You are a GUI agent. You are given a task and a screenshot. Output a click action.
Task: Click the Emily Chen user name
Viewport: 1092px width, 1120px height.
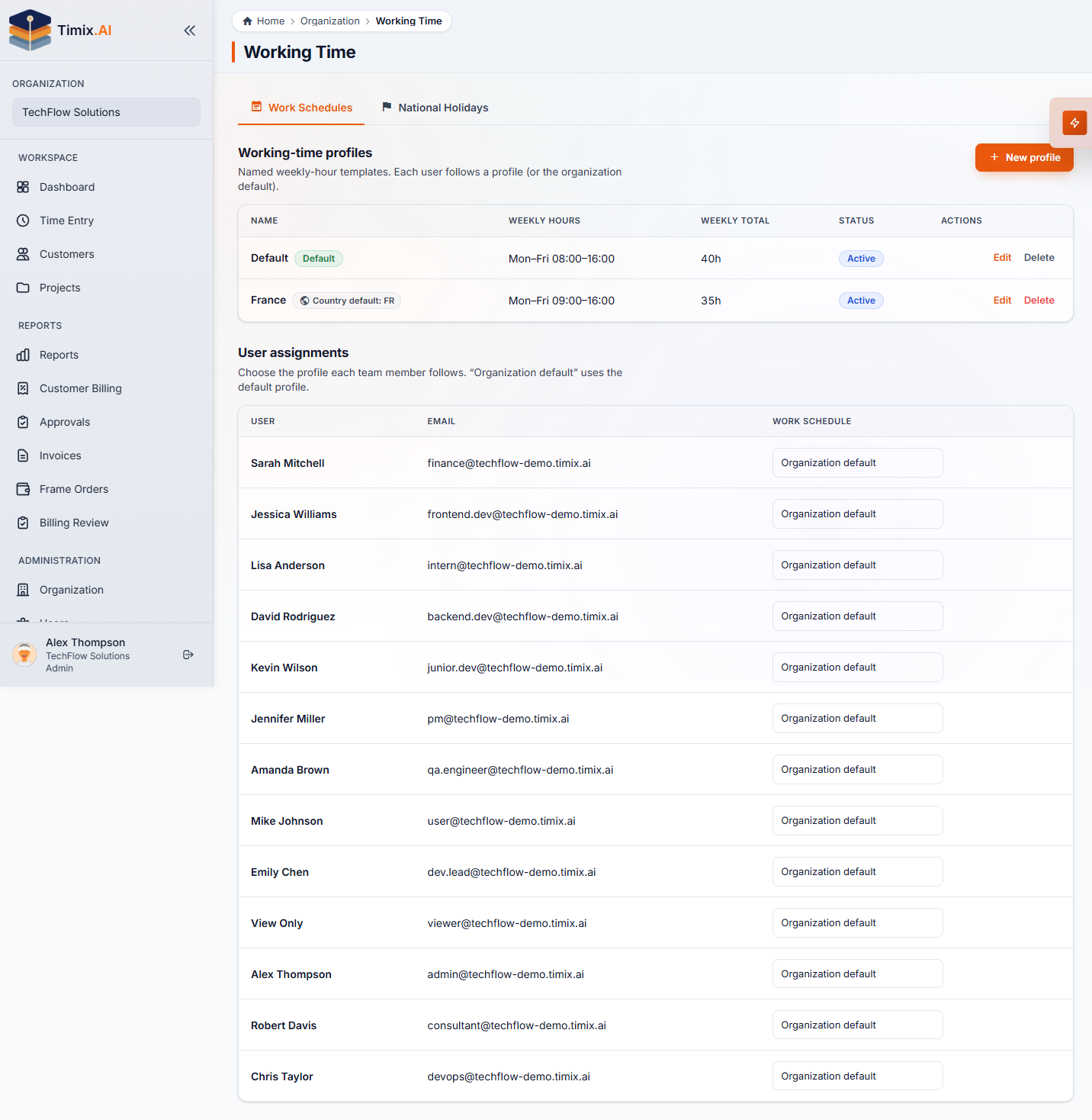280,872
